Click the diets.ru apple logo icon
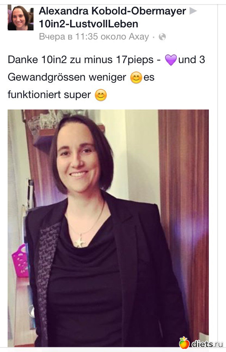226x352 pixels. 184,343
